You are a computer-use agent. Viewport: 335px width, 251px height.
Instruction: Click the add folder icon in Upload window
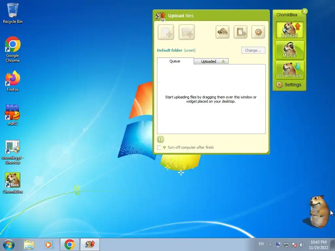point(187,32)
